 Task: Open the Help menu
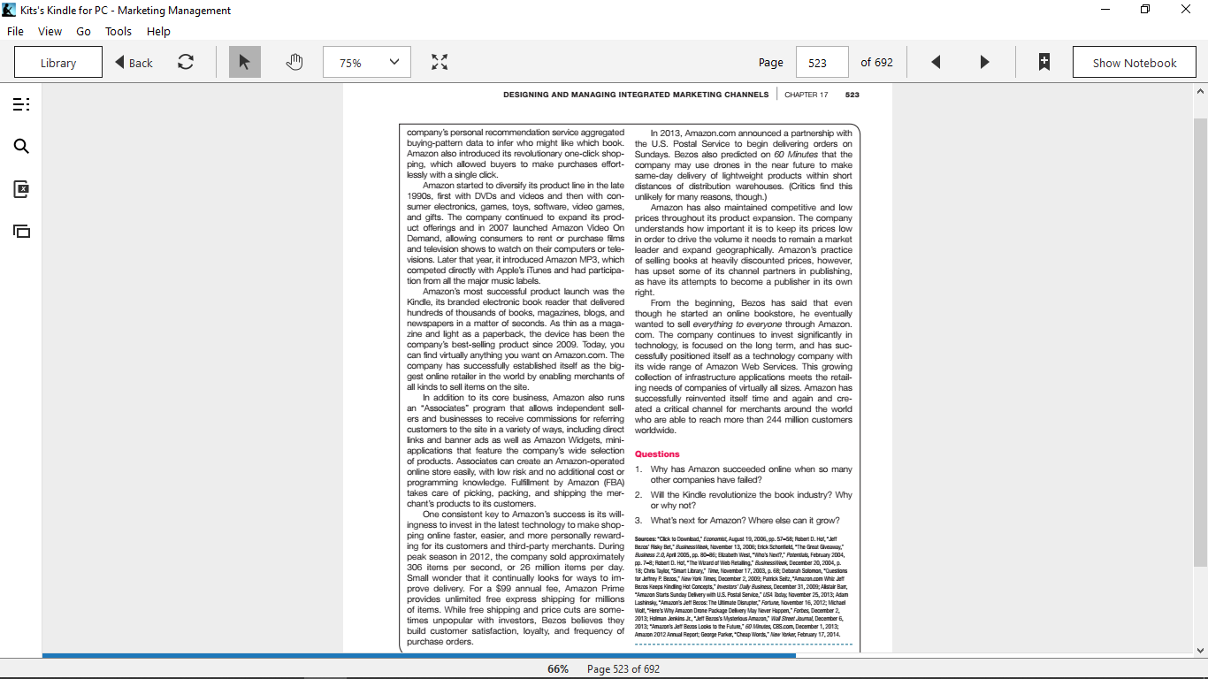click(158, 31)
